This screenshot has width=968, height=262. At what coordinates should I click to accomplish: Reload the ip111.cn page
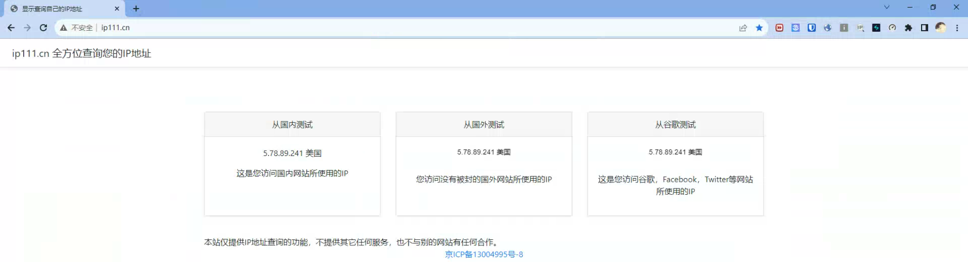click(43, 27)
